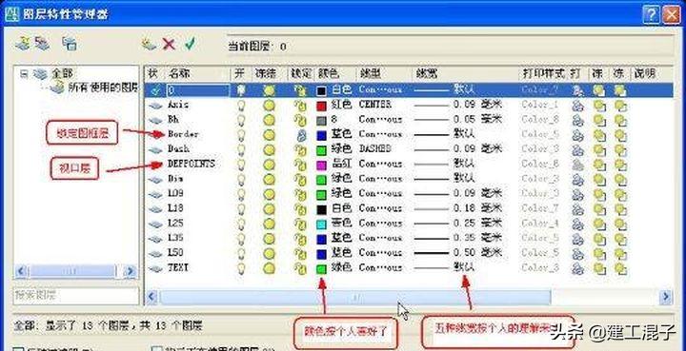Toggle plot printer icon for Axis layer
Screen dimensions: 686x351
point(578,106)
